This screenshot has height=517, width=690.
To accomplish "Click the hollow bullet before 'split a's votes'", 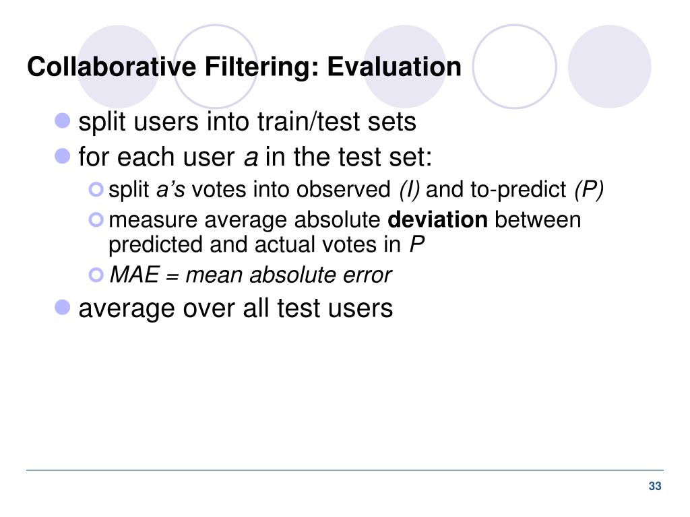I will tap(96, 189).
